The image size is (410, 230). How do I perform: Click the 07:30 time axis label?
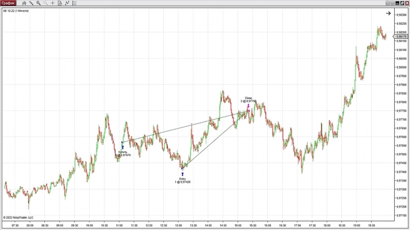(15, 225)
